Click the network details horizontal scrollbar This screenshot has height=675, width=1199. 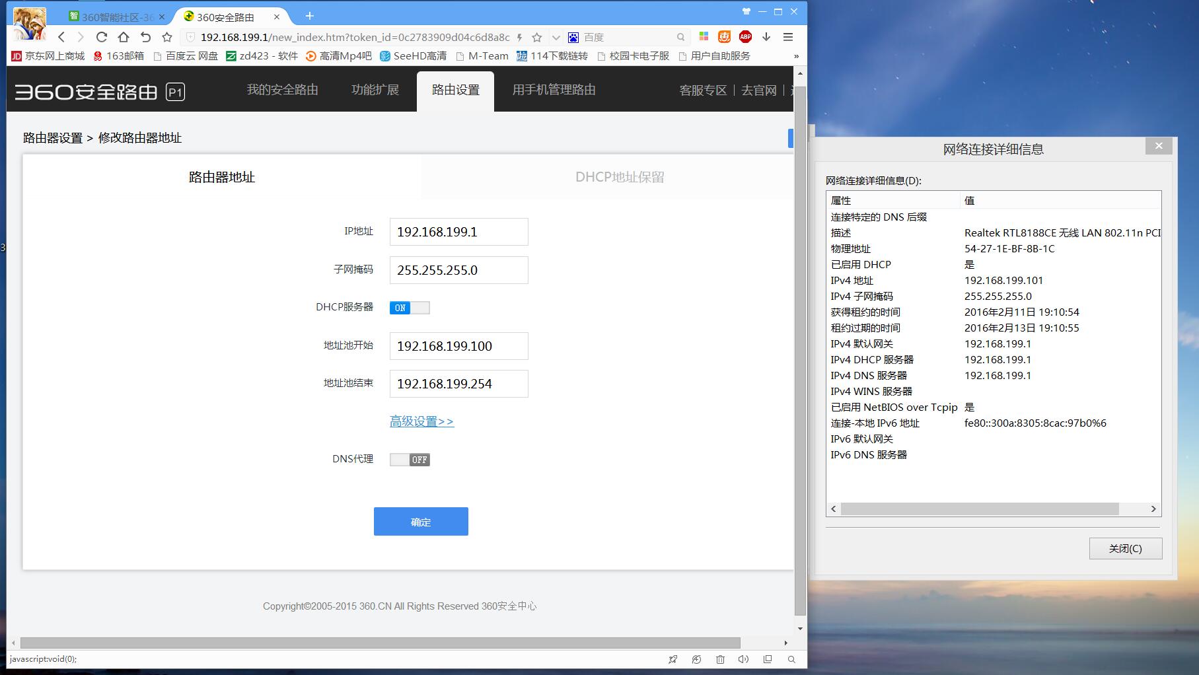click(x=979, y=509)
